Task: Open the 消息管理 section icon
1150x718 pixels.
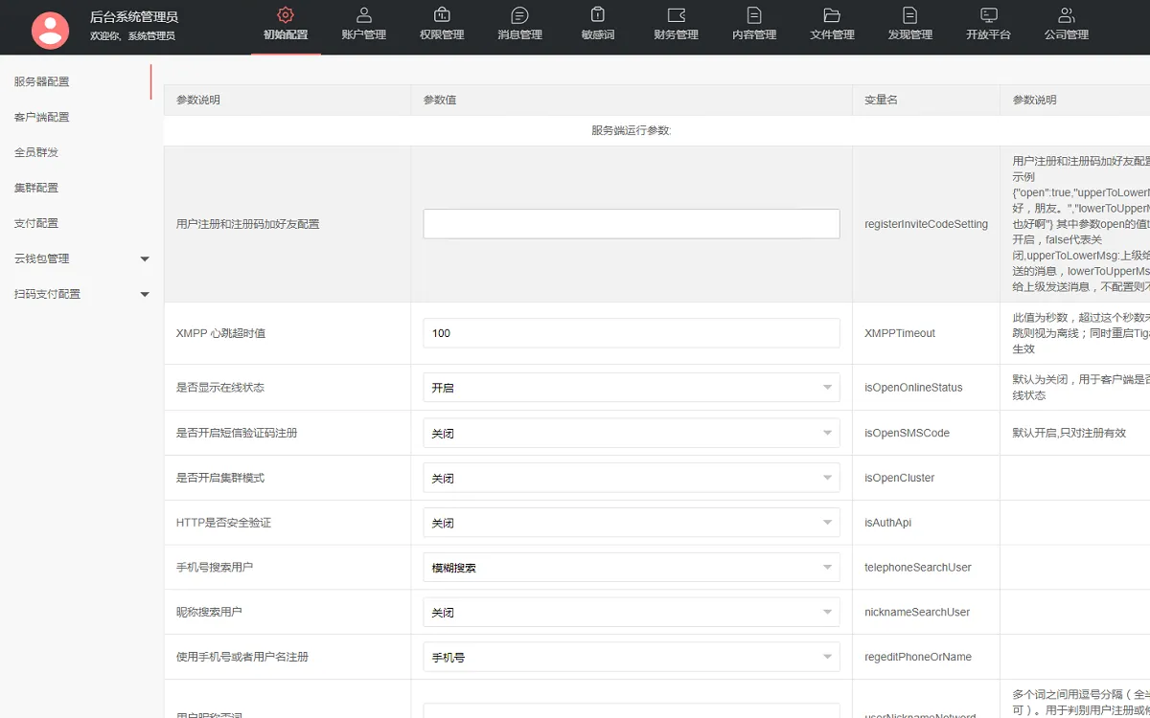Action: pos(518,17)
